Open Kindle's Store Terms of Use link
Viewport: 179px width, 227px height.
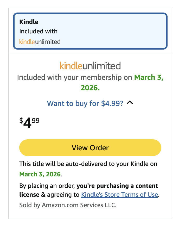tap(119, 195)
